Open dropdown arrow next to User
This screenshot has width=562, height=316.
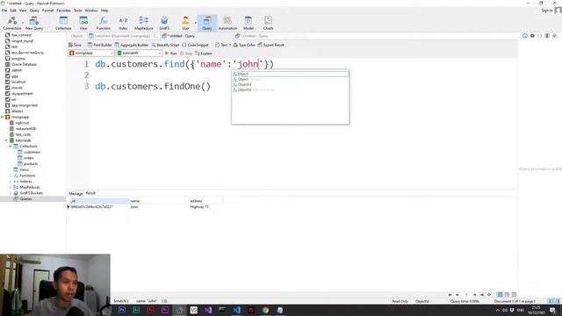[x=196, y=23]
